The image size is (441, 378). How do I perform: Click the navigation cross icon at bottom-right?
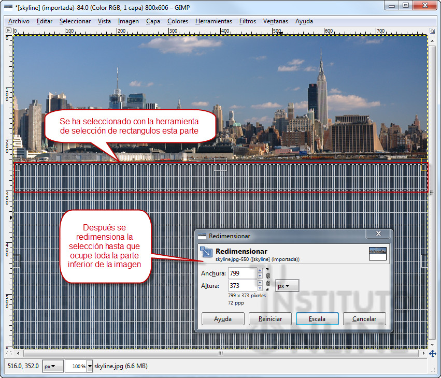pos(433,354)
